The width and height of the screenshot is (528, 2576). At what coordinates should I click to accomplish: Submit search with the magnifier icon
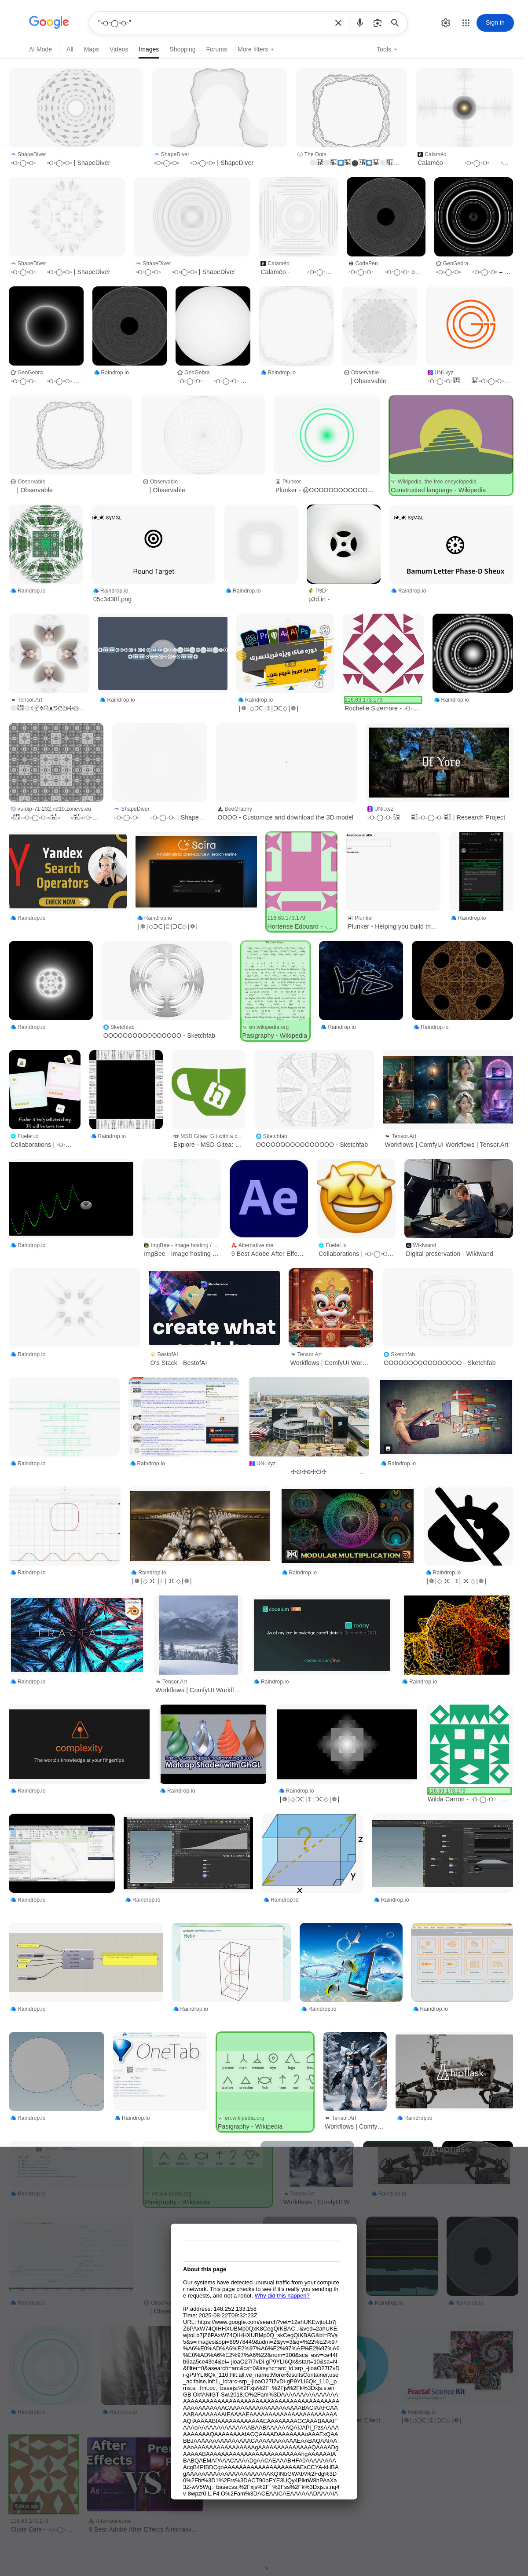click(x=395, y=22)
